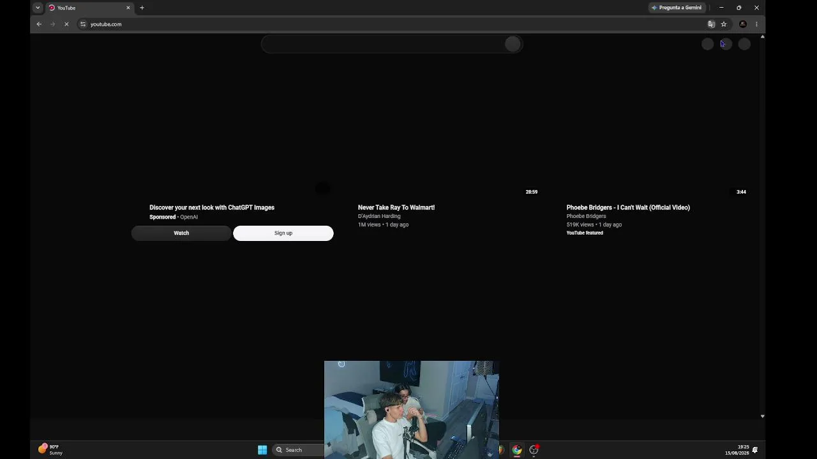Open 'Discover your next look with ChatGPT Images' ad
Image resolution: width=817 pixels, height=459 pixels.
point(212,207)
